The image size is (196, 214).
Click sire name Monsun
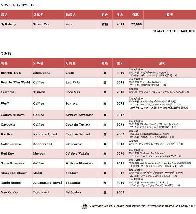click(39, 154)
